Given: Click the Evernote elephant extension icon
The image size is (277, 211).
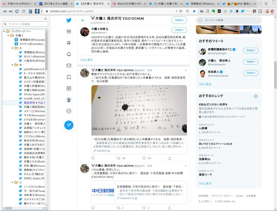Looking at the screenshot, I should [213, 11].
